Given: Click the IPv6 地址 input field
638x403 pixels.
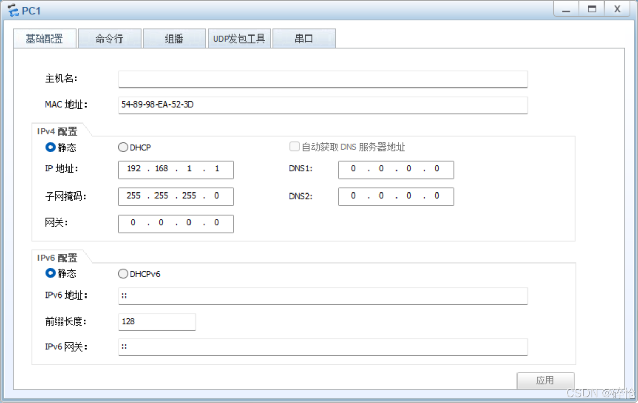Looking at the screenshot, I should click(323, 296).
